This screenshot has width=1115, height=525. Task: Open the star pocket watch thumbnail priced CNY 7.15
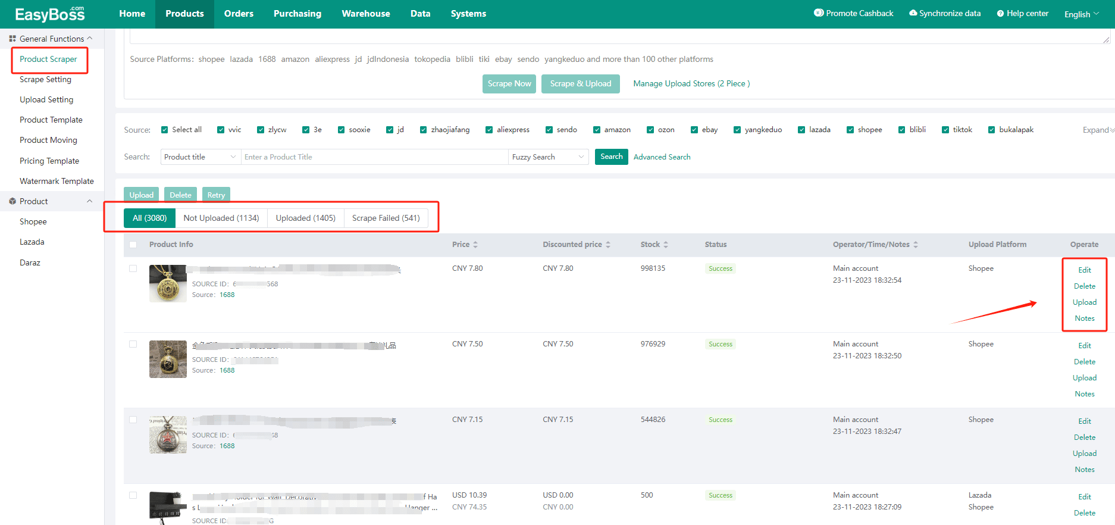tap(168, 435)
